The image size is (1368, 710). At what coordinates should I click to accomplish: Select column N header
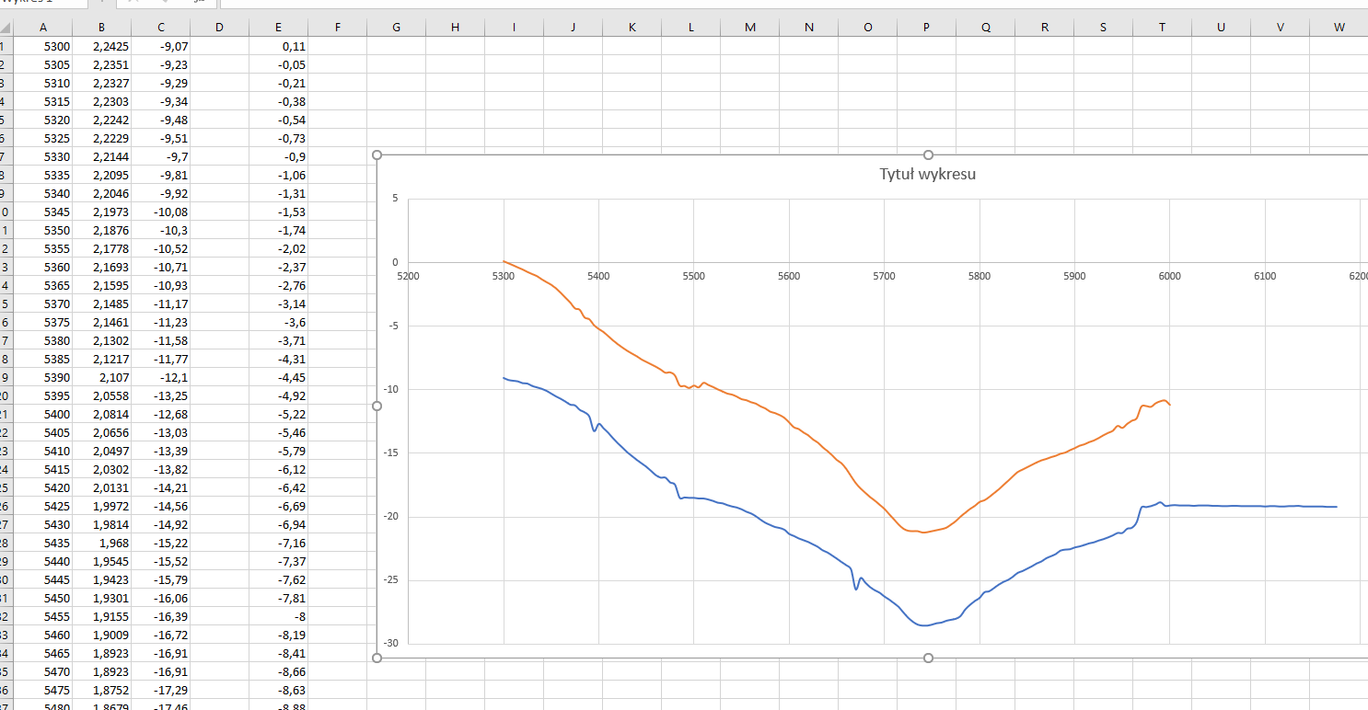tap(808, 28)
